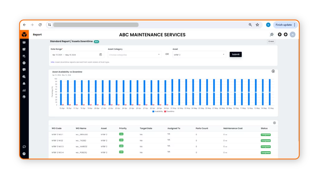Click the browser zoom magnifier icon

point(250,25)
